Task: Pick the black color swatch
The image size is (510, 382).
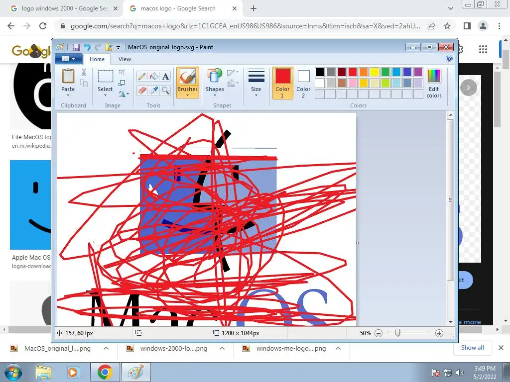Action: [320, 72]
